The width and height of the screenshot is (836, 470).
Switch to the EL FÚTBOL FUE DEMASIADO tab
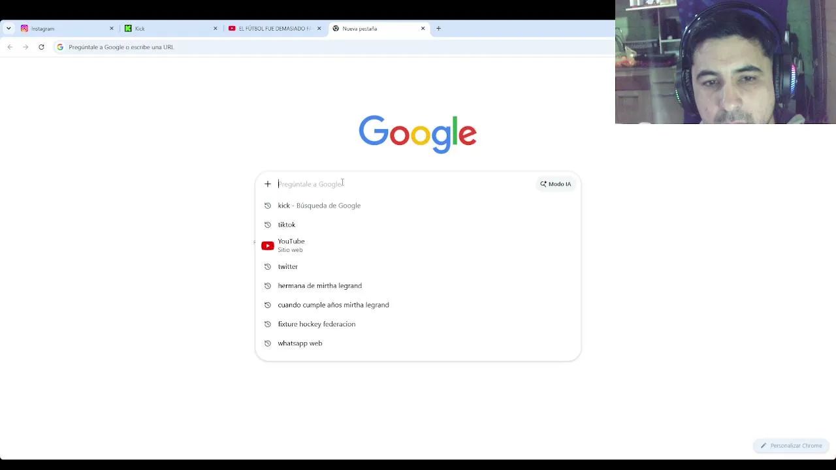tap(275, 29)
